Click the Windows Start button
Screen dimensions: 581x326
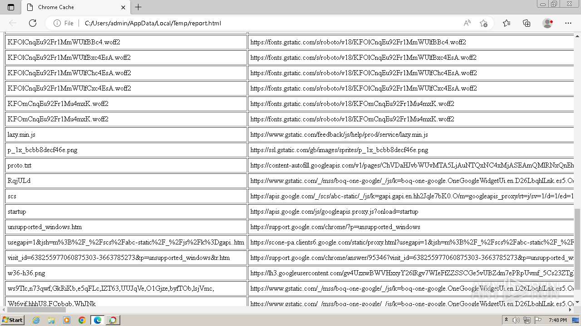click(x=12, y=320)
